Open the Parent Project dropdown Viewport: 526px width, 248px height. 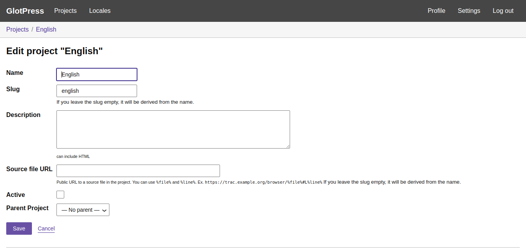tap(83, 210)
